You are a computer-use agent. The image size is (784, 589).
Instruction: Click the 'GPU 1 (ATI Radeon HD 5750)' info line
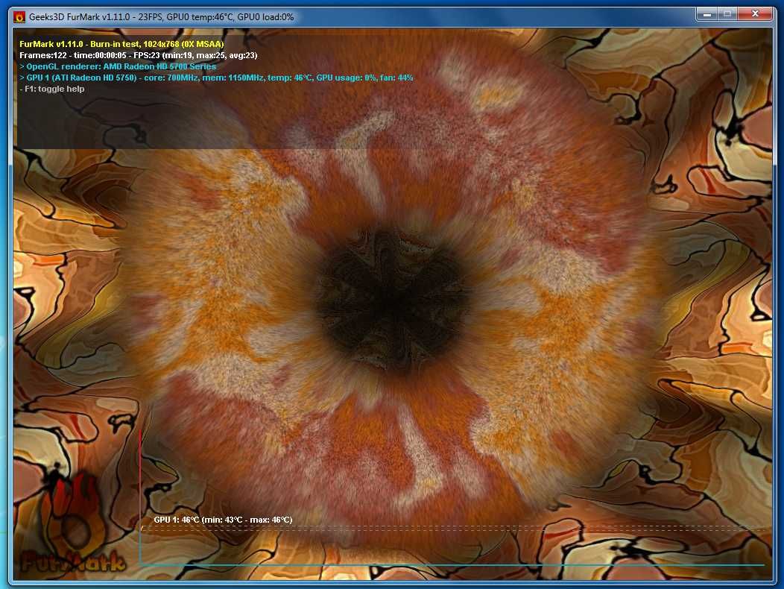pos(216,78)
